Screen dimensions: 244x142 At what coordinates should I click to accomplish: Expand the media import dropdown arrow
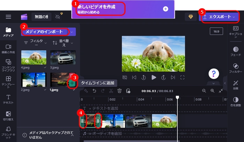pos(72,32)
